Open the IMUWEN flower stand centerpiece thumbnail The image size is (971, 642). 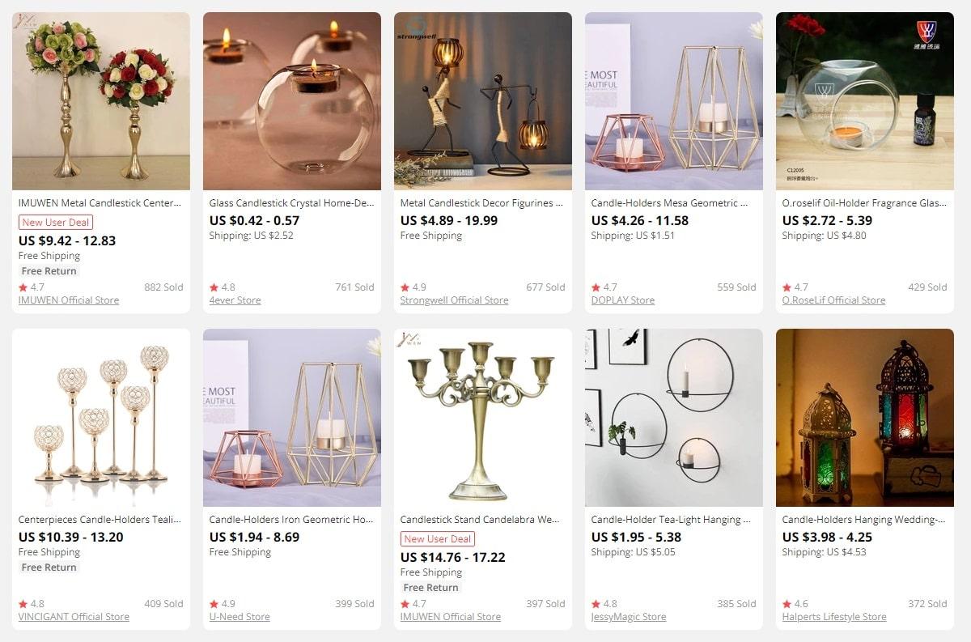click(x=101, y=101)
